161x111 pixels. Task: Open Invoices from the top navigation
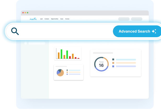tap(67, 19)
